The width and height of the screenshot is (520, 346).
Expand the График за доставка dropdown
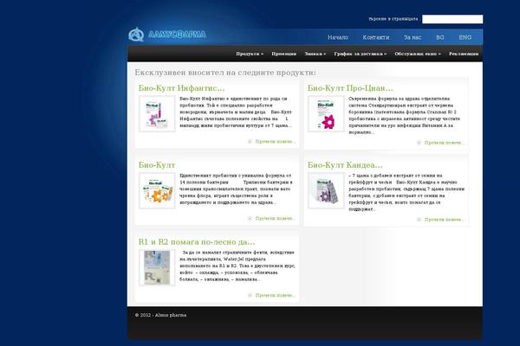[361, 54]
